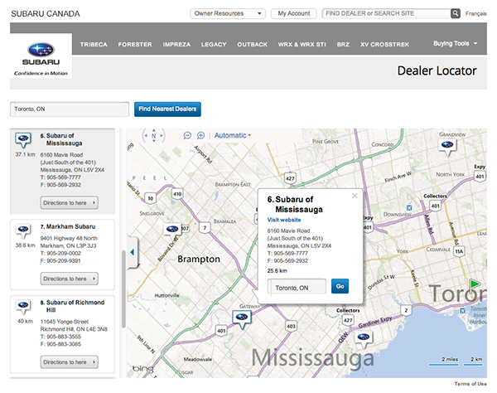Screen dimensions: 497x393
Task: Click the map compass navigation control
Action: pyautogui.click(x=154, y=136)
